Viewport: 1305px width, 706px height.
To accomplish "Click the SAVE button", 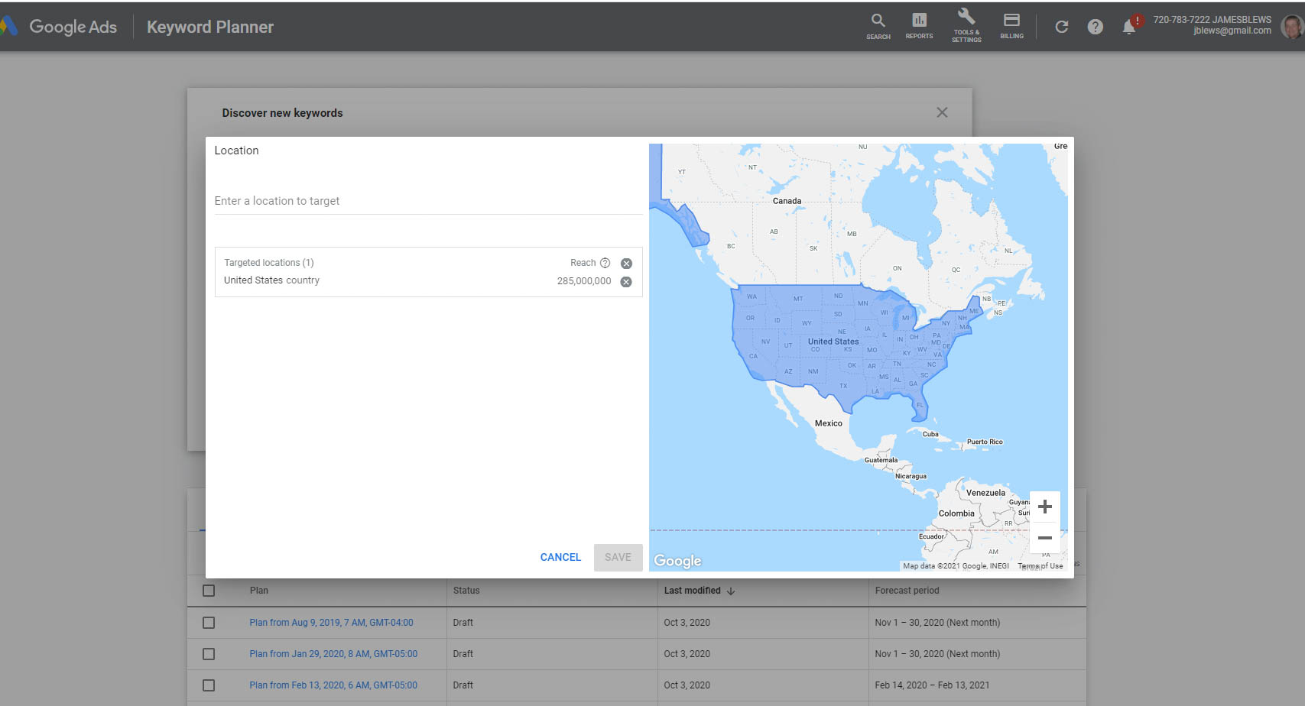I will [618, 557].
